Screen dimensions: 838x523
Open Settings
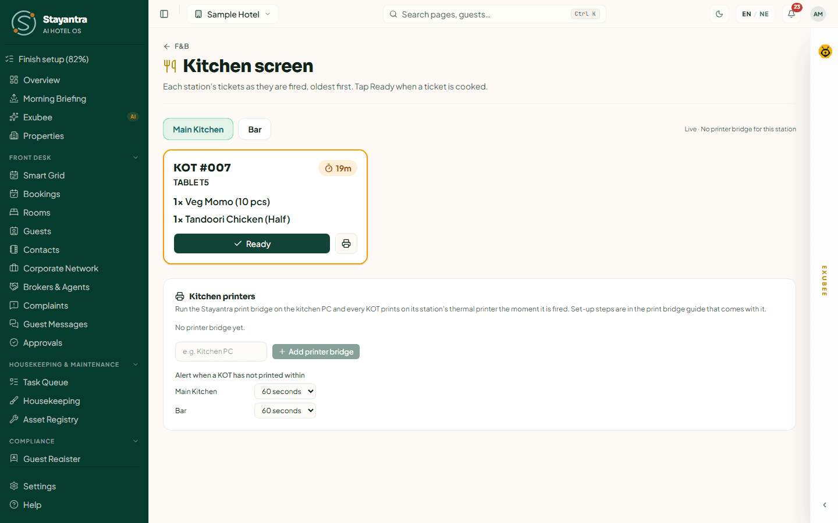(74, 486)
